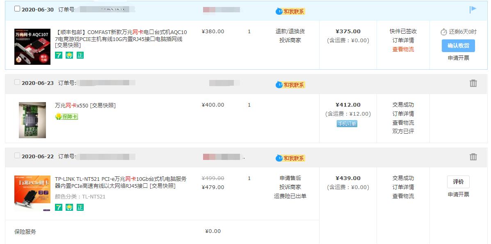Click the 评价 button on the TP-LINK order
The image size is (491, 244).
(x=458, y=181)
